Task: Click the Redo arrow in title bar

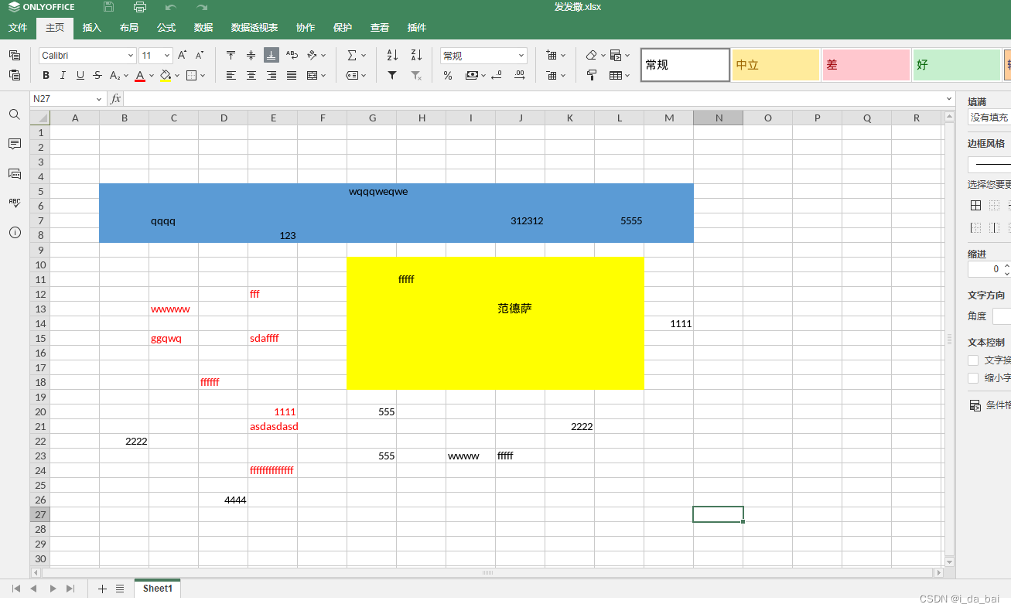Action: pos(202,7)
